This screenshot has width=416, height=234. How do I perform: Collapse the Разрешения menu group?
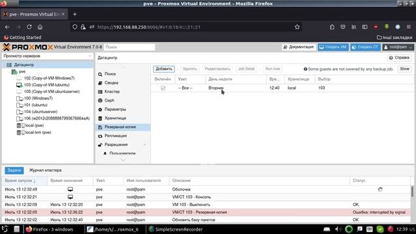pos(144,144)
